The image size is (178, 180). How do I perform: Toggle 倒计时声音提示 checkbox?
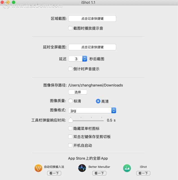(70, 69)
